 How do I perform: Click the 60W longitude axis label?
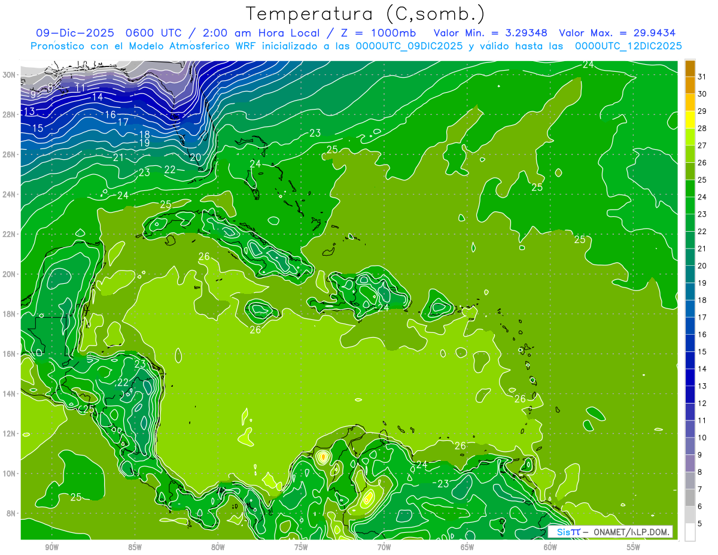tap(550, 547)
